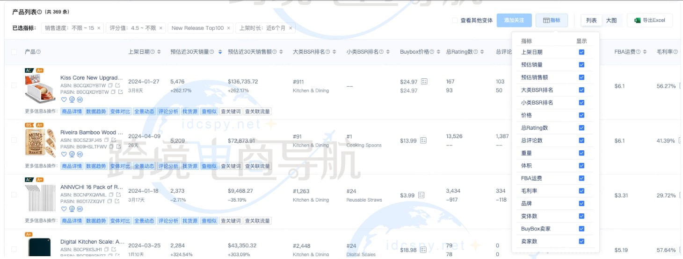This screenshot has height=259, width=683.
Task: Open fee calculator icon next to $13.99
Action: (423, 140)
